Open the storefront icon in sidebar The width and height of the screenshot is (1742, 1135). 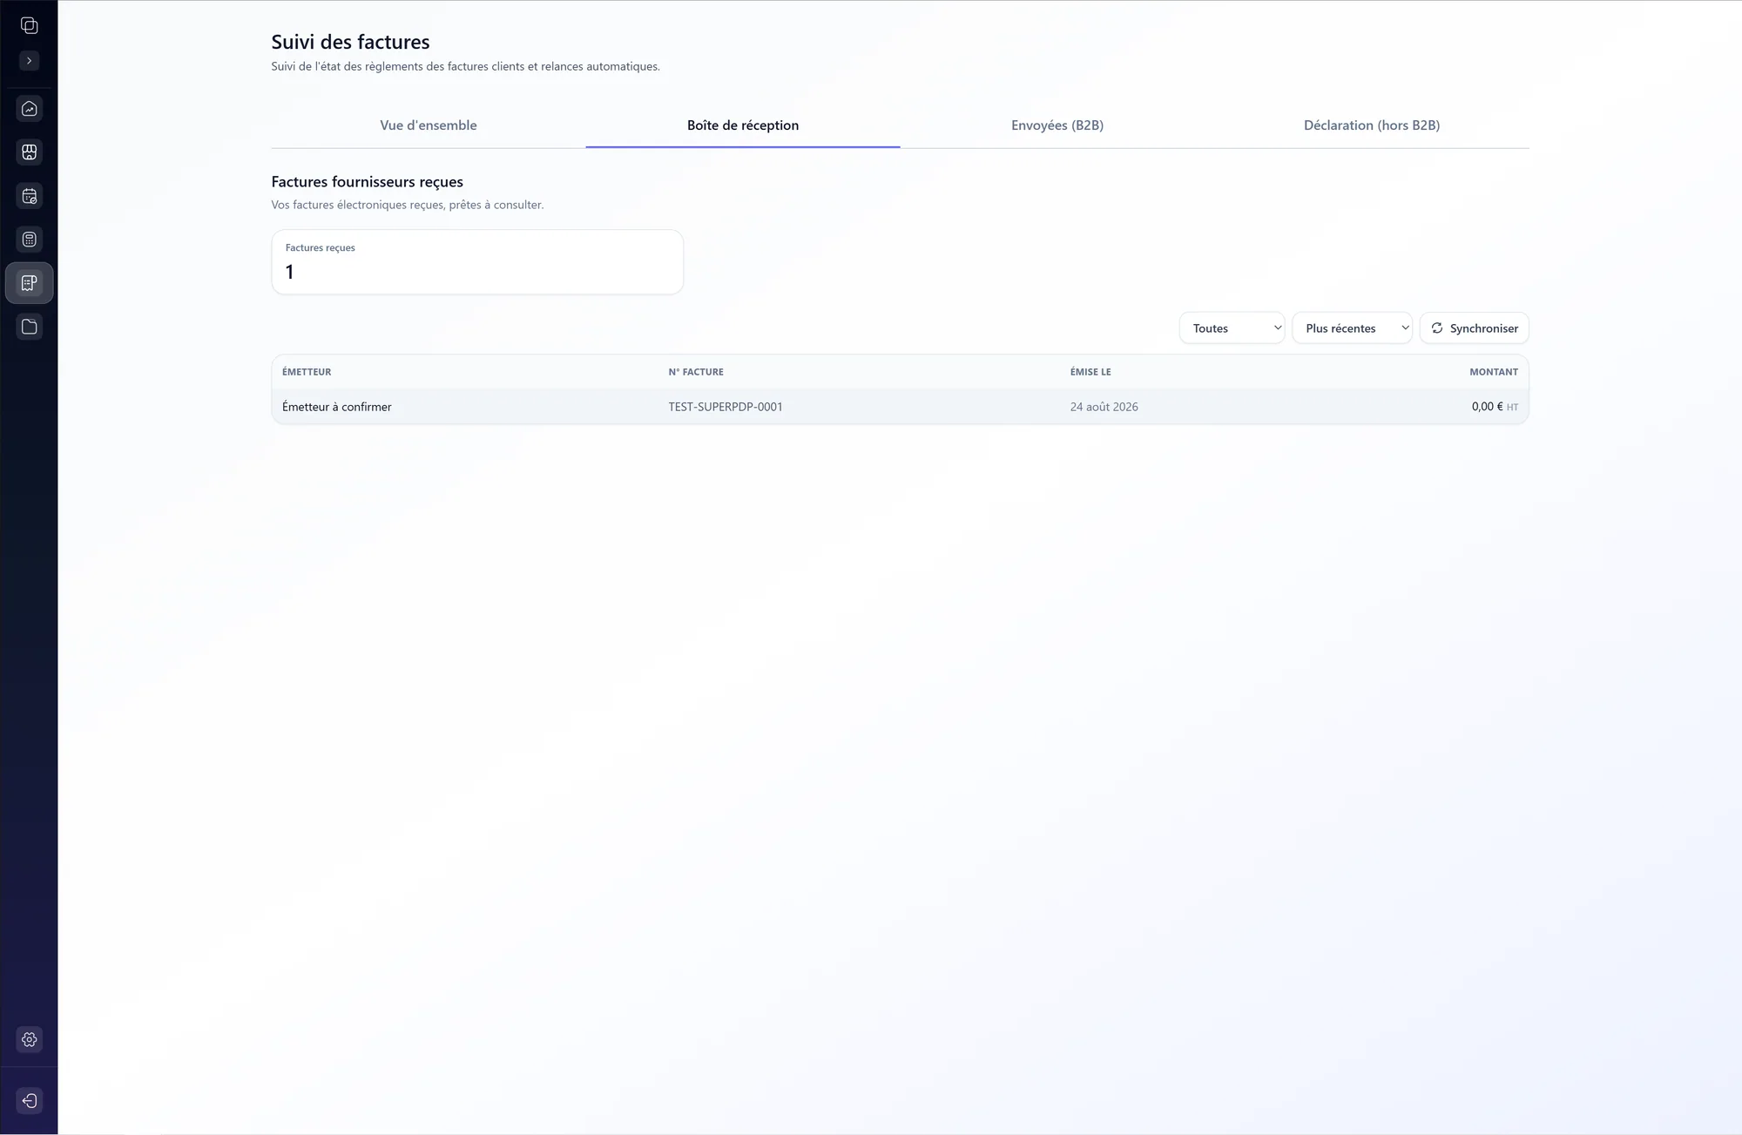tap(29, 152)
